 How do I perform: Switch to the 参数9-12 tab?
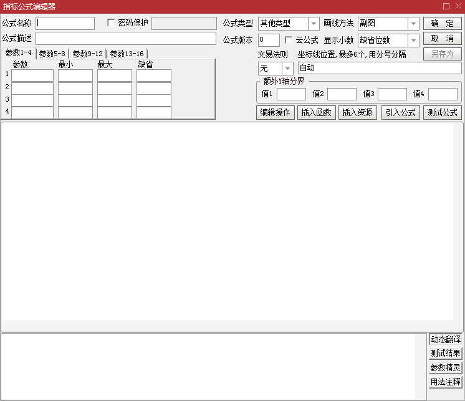tap(87, 54)
